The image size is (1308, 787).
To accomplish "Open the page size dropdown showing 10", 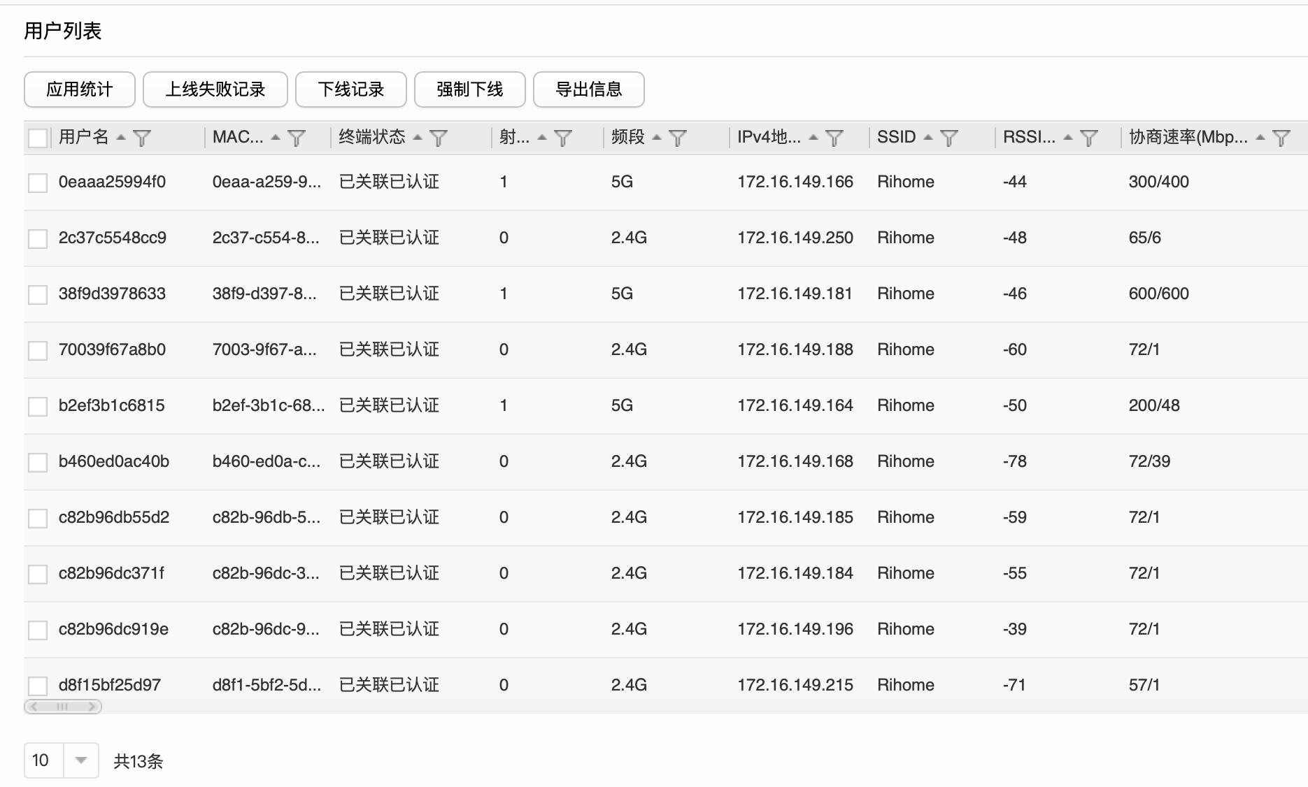I will point(60,760).
